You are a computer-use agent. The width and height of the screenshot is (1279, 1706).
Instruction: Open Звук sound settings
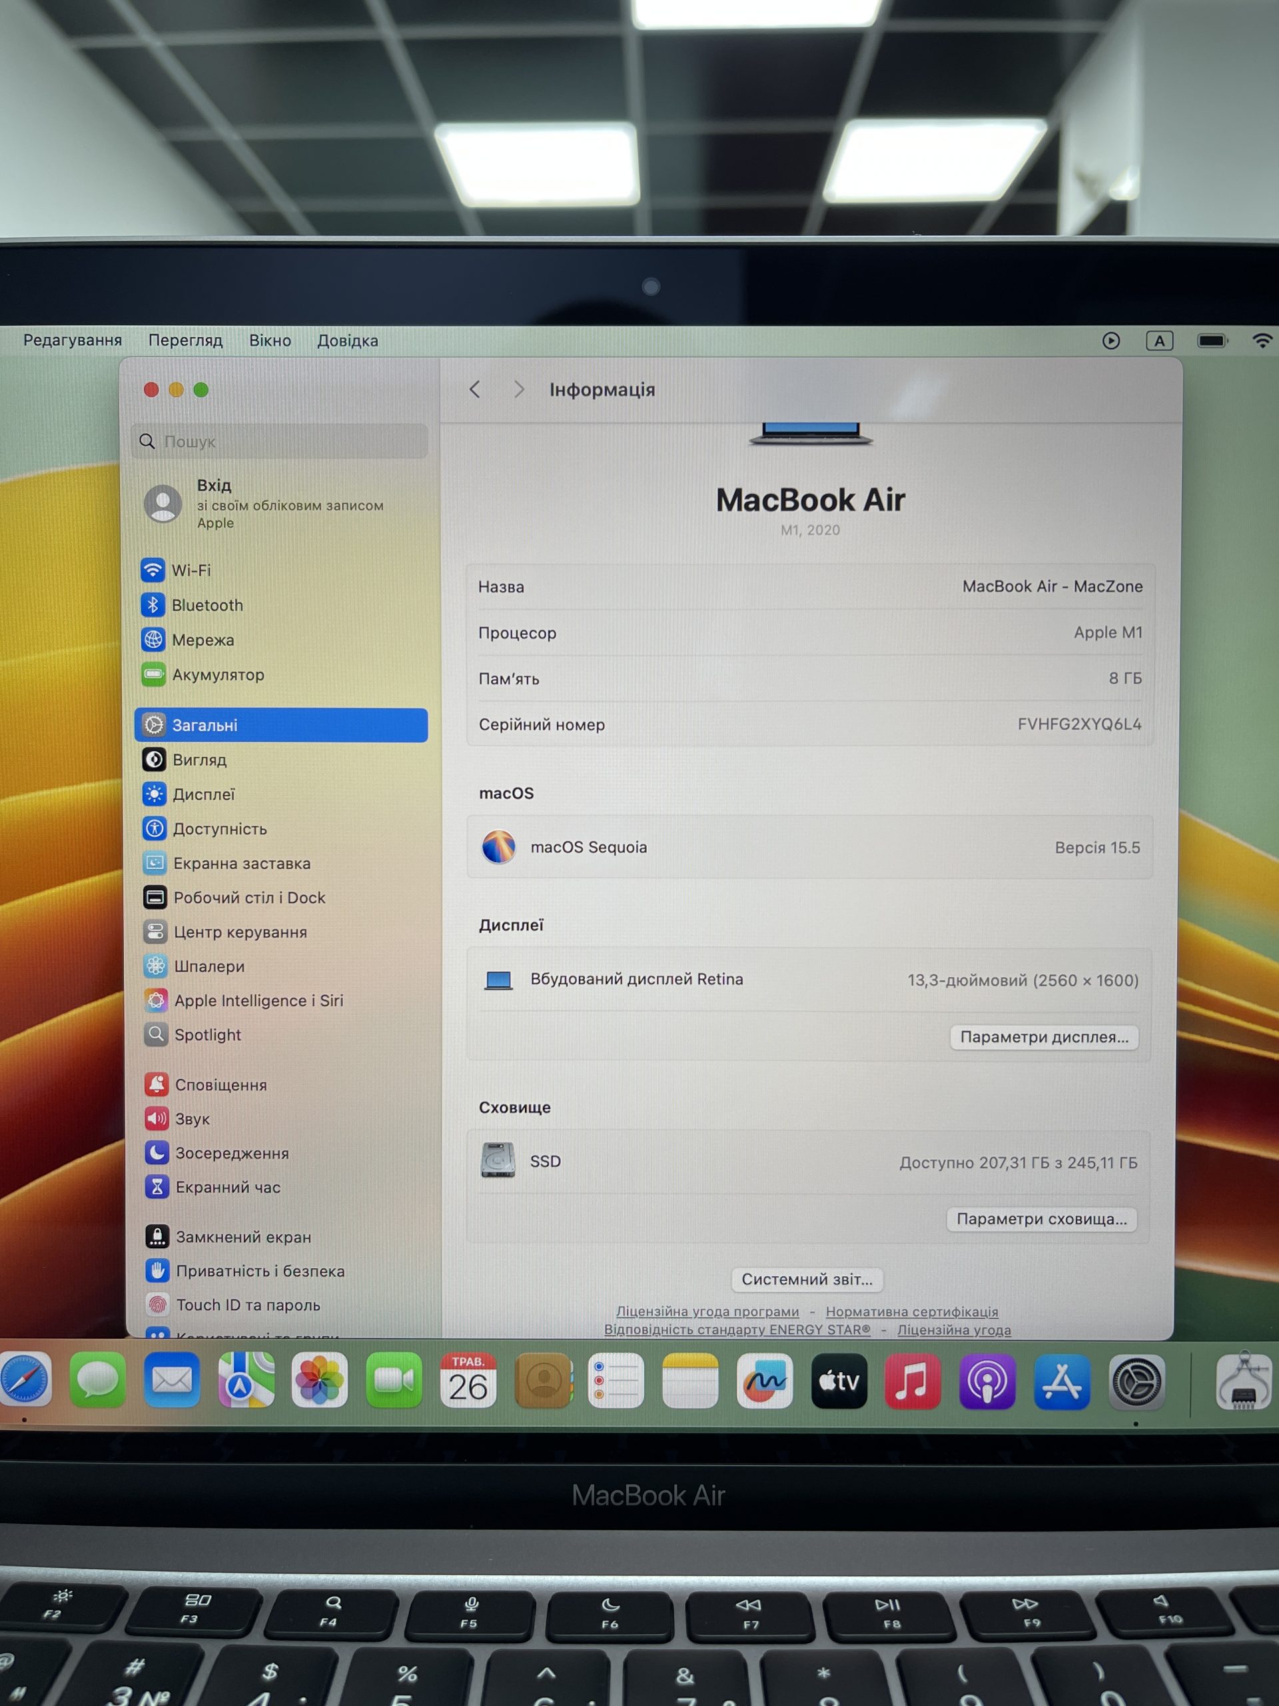[177, 1118]
